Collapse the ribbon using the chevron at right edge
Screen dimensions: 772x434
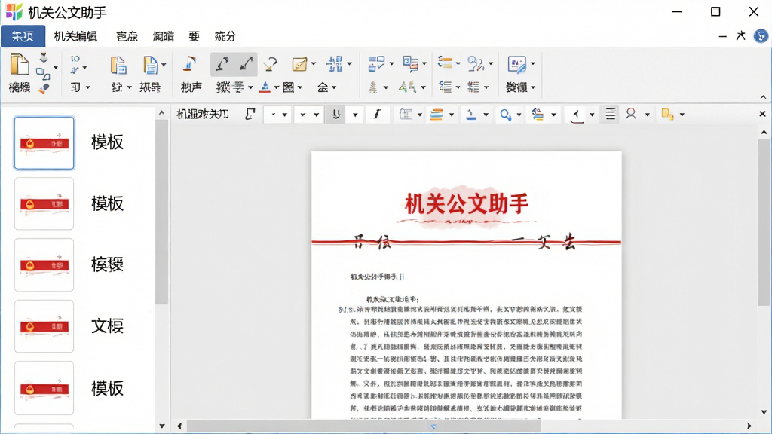click(763, 97)
